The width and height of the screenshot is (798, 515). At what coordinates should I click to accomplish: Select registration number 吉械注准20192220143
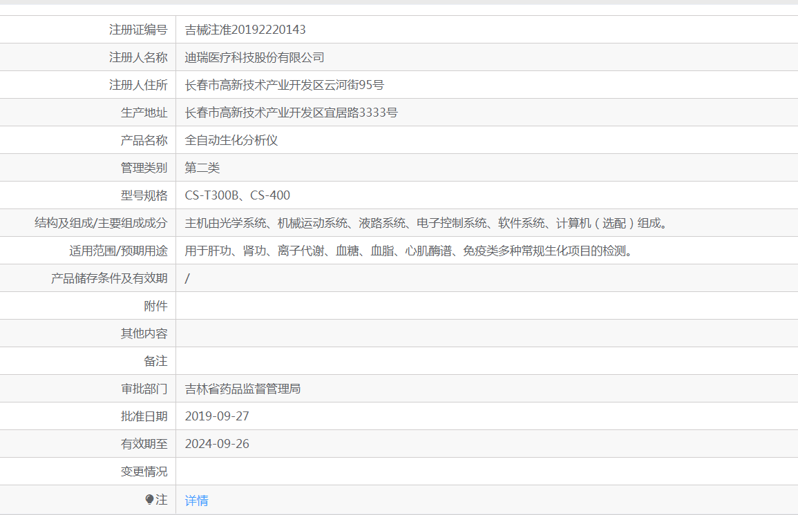click(x=245, y=30)
